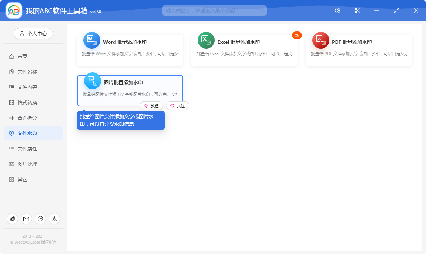Open 合并拆分 sidebar section
Screen dimensions: 426x254
click(27, 118)
